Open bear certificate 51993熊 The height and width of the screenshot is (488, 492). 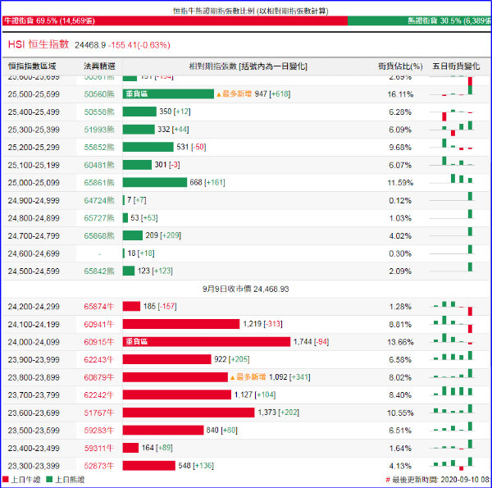99,130
